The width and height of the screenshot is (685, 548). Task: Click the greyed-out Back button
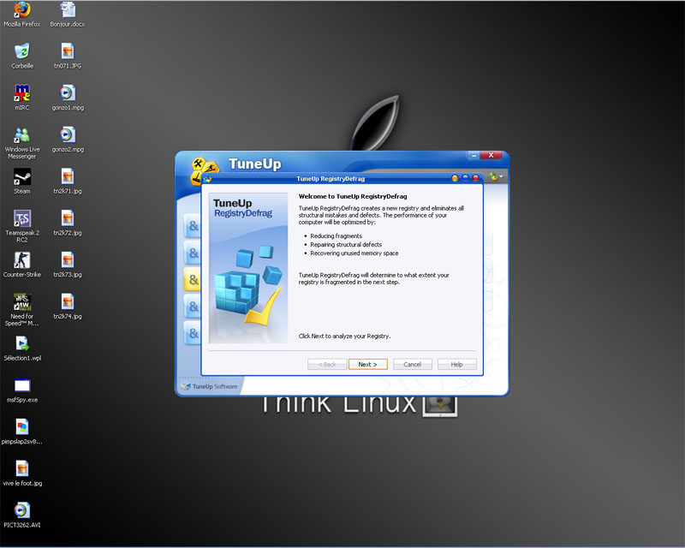[x=327, y=365]
